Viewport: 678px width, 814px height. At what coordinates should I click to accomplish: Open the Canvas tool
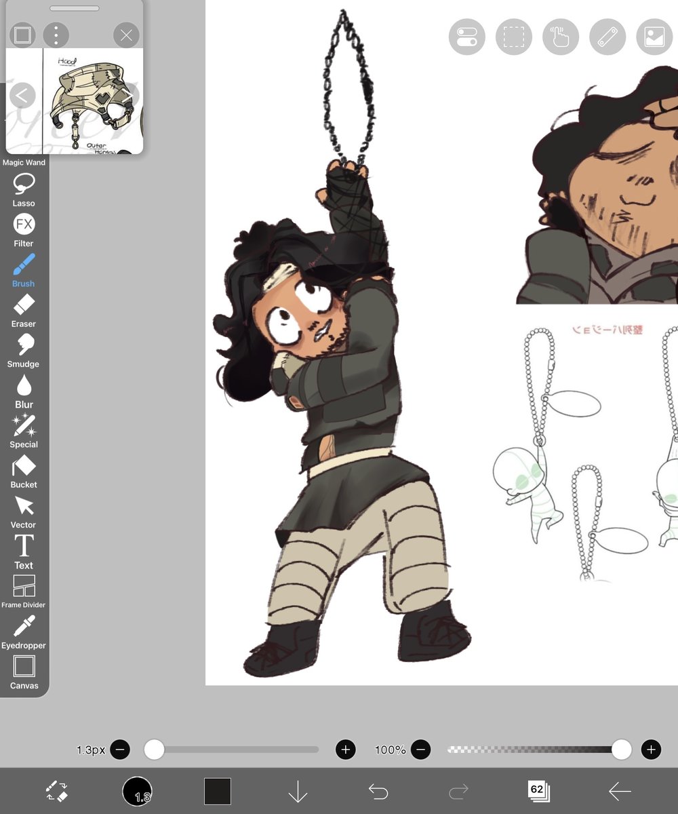[24, 672]
